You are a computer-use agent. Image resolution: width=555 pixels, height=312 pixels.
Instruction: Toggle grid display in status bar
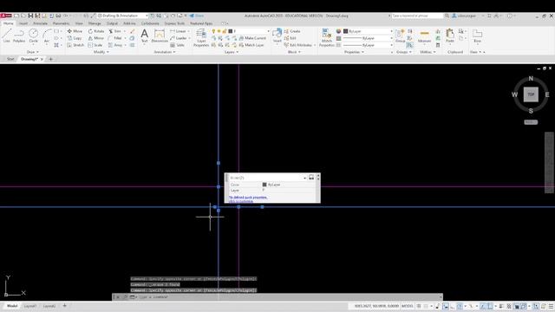point(419,306)
